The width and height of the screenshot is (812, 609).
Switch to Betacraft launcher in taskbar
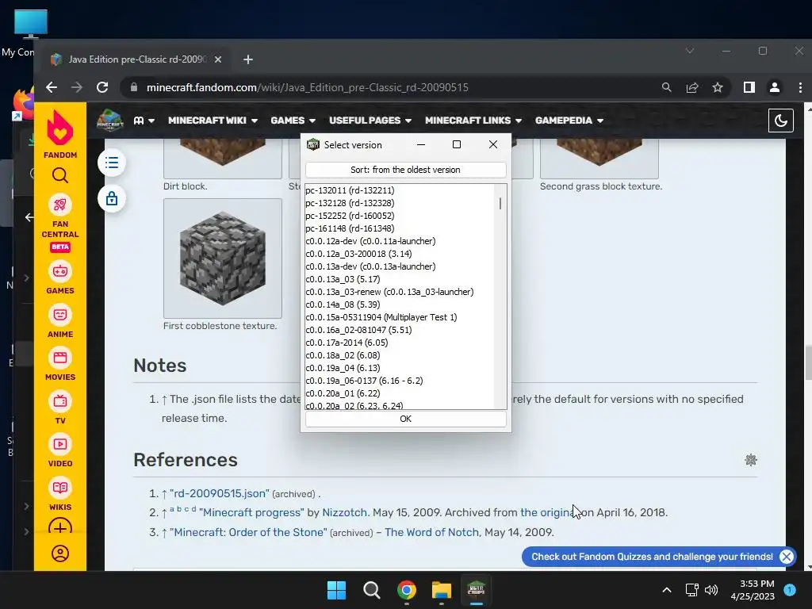[x=476, y=590]
